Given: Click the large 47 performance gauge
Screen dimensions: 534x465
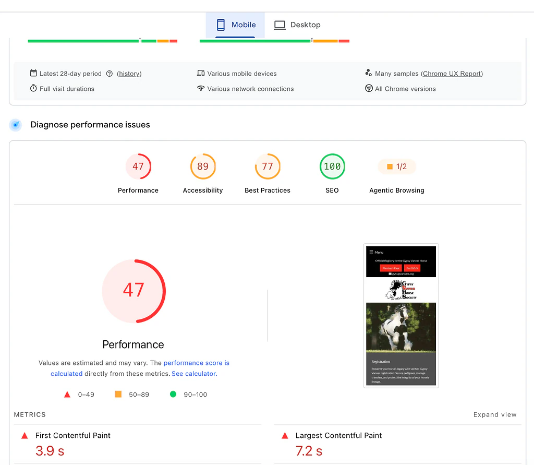Looking at the screenshot, I should [133, 291].
